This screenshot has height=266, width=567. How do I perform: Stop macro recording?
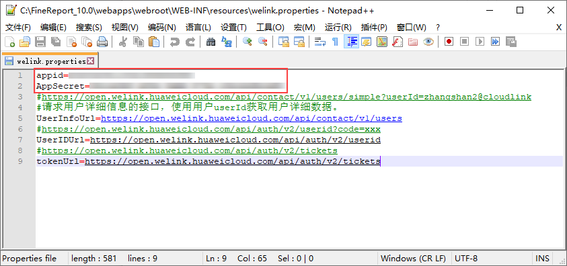point(465,42)
